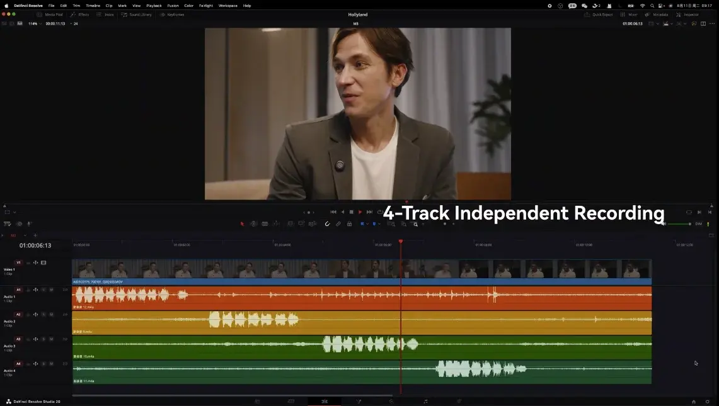Viewport: 719px width, 406px height.
Task: Adjust the green monitor volume slider
Action: [679, 224]
